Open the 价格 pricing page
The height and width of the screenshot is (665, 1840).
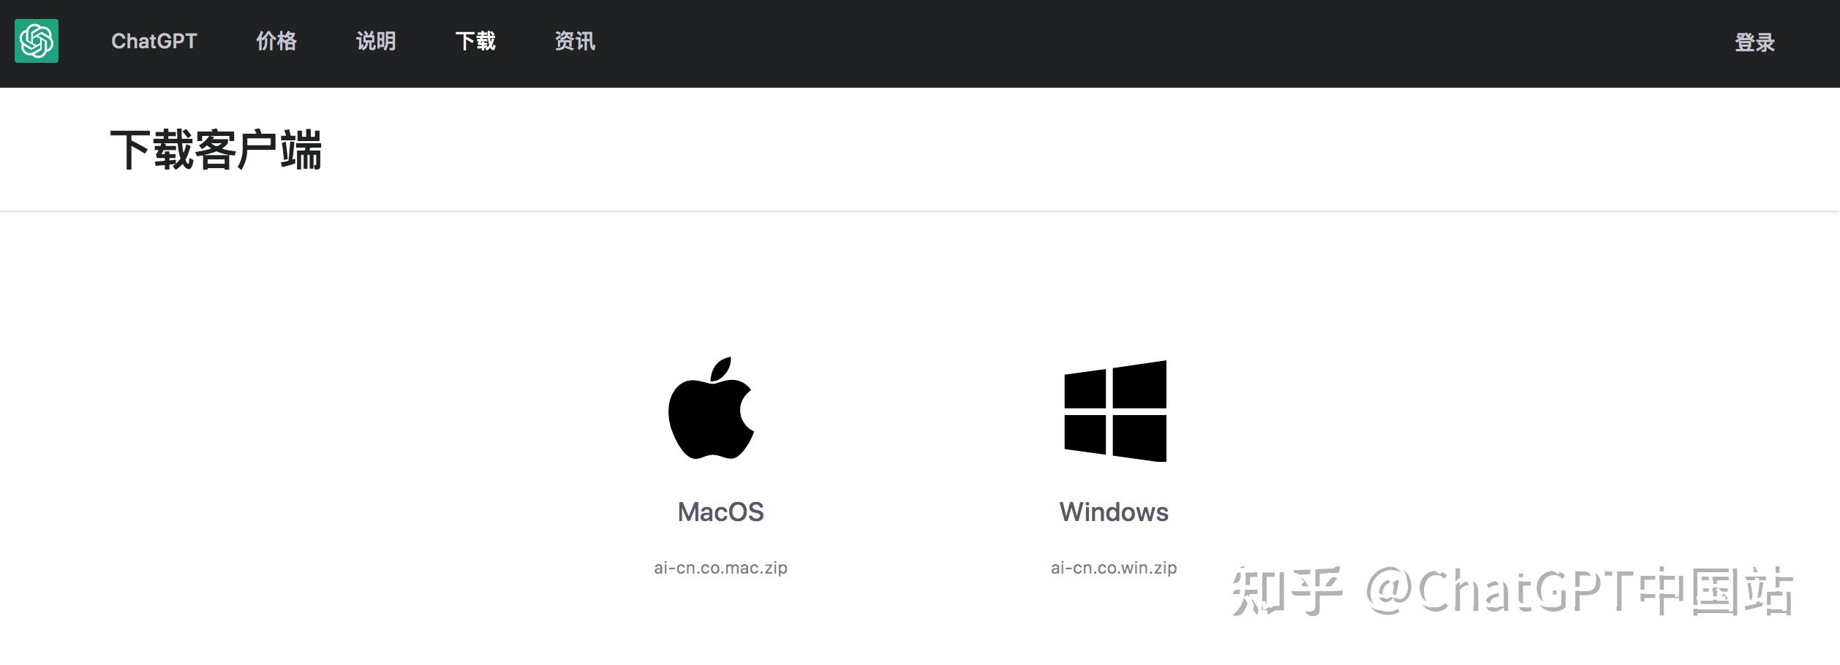(x=276, y=41)
